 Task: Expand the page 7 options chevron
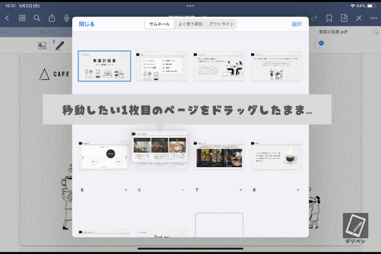tap(241, 190)
